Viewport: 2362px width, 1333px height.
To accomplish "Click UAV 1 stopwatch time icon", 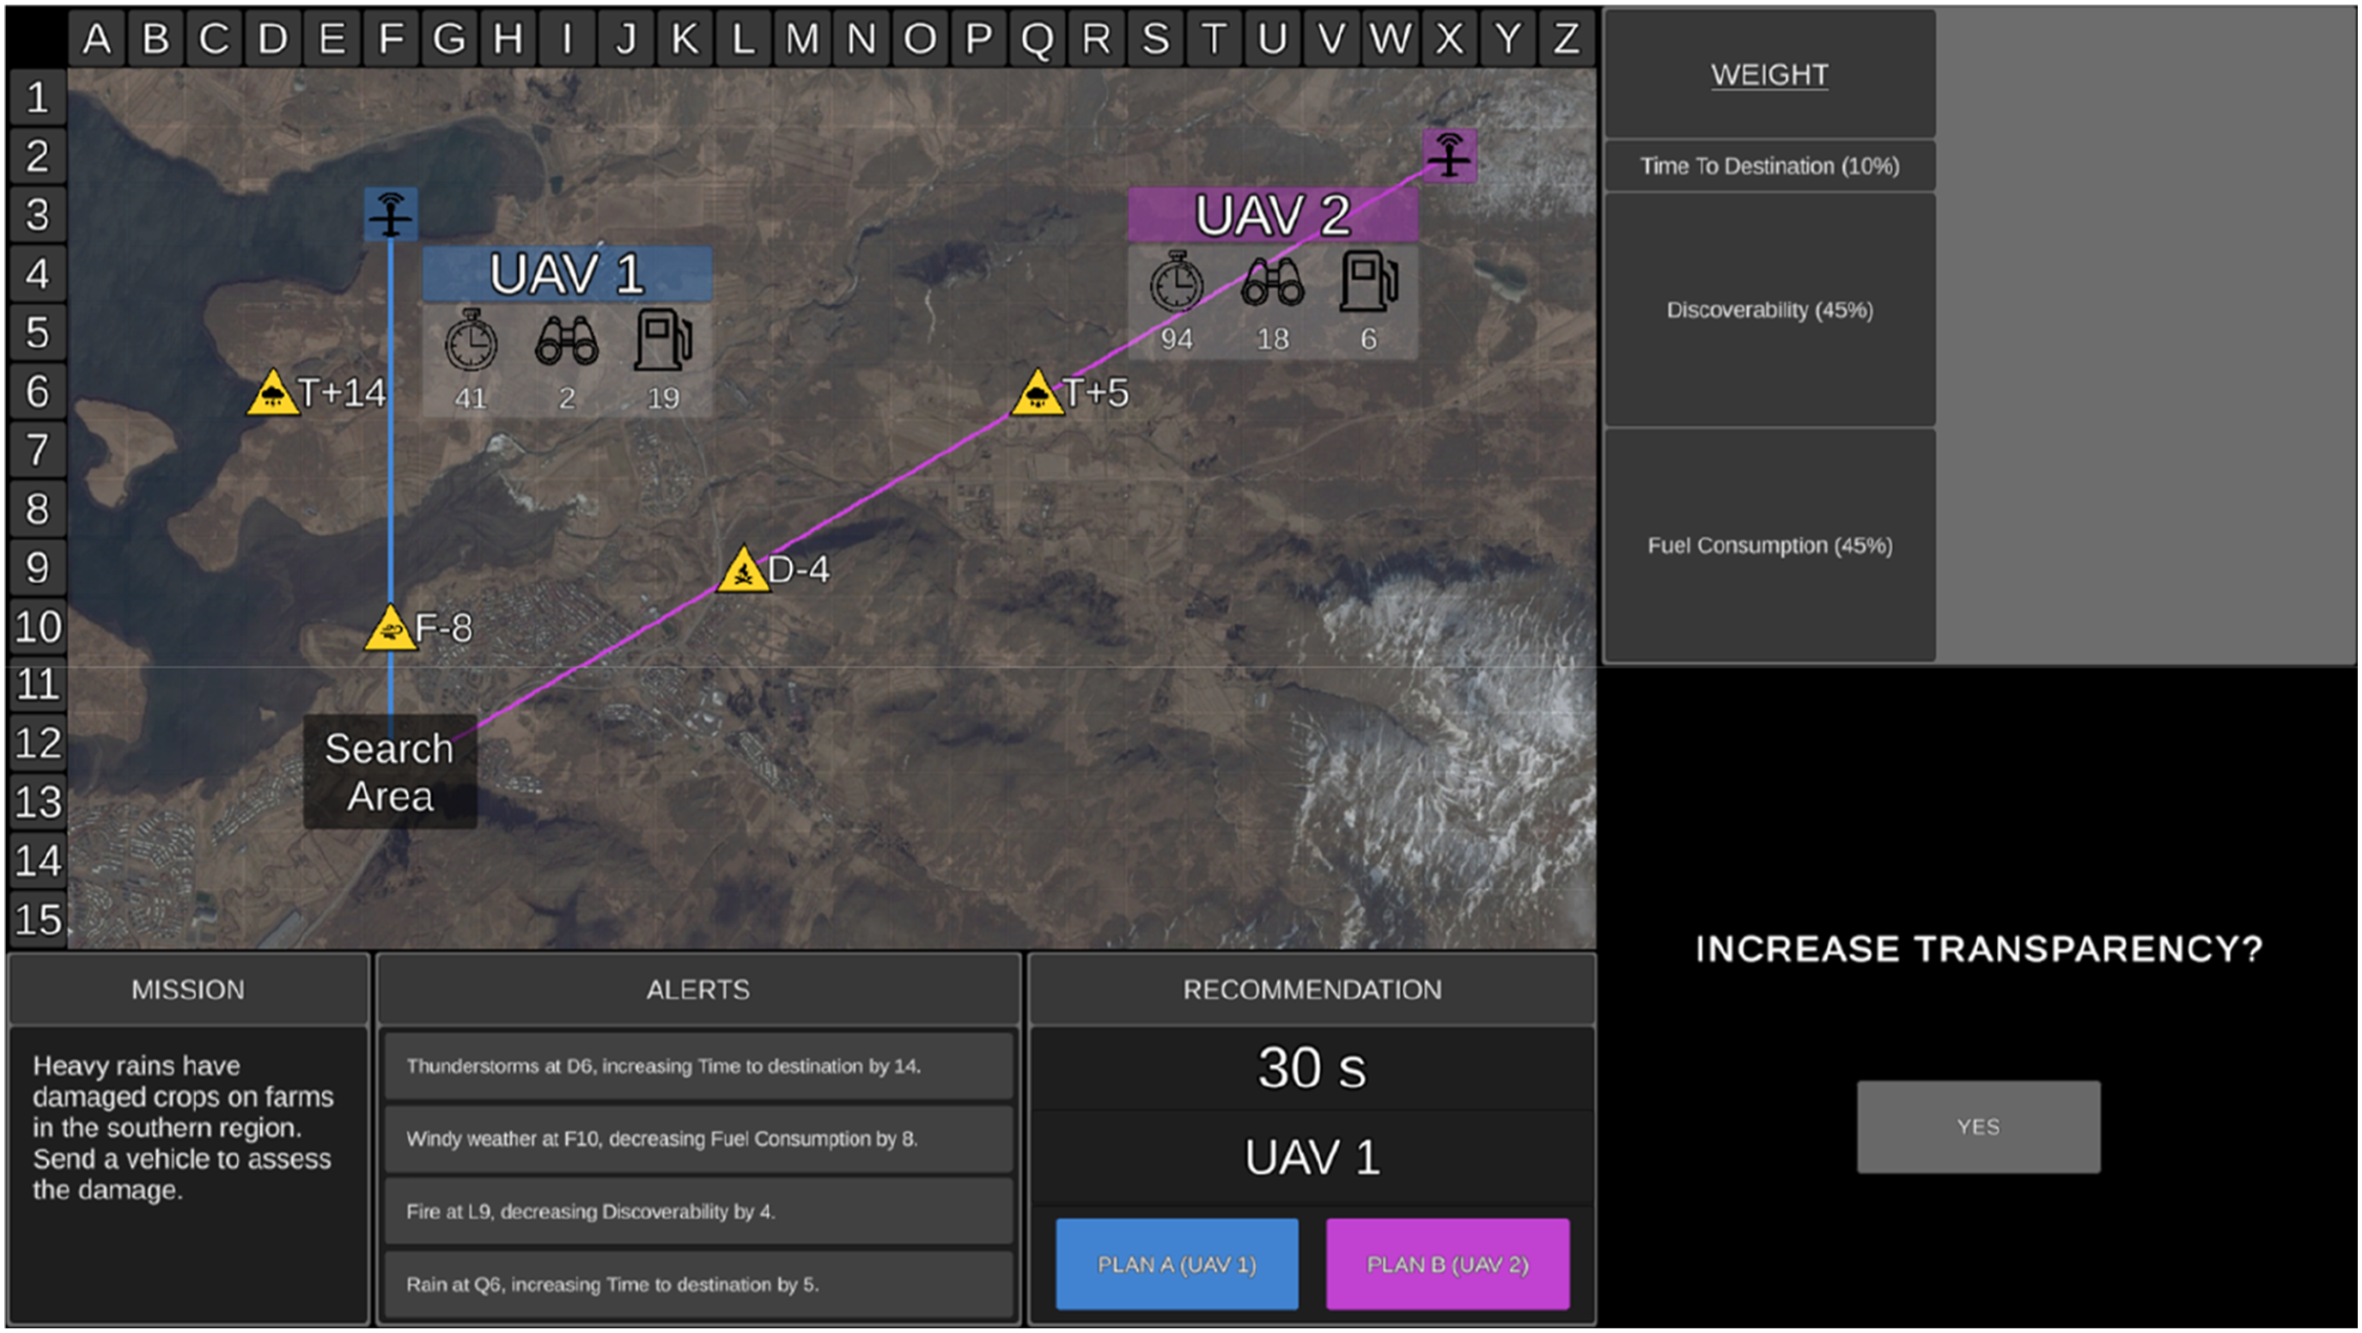I will (x=472, y=340).
